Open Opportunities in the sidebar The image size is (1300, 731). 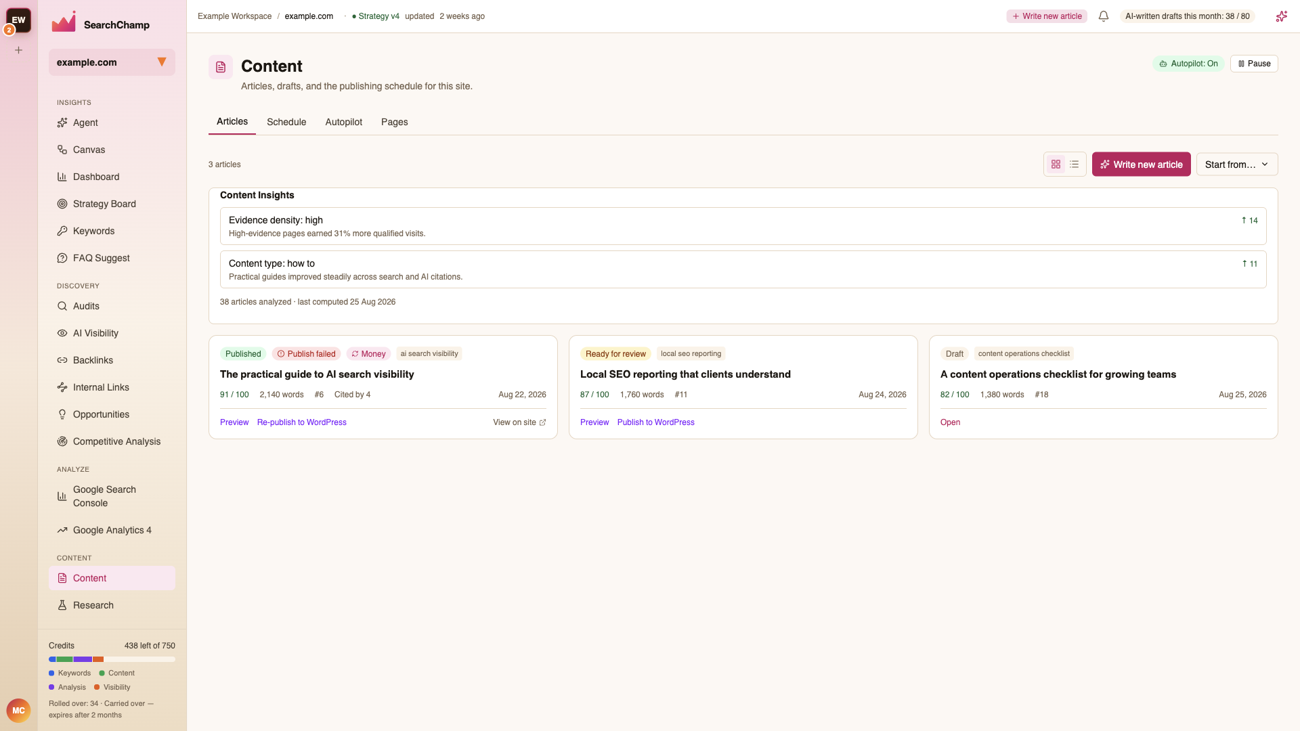click(112, 414)
